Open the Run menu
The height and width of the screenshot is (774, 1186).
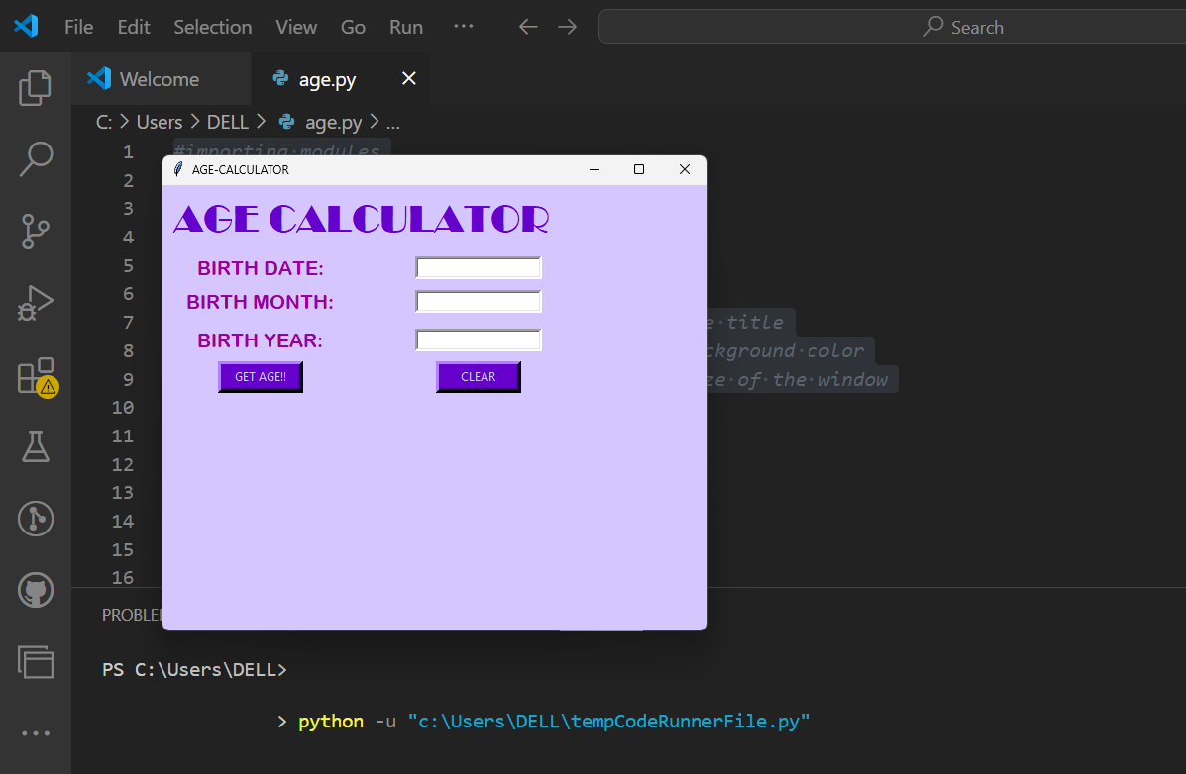[x=405, y=27]
